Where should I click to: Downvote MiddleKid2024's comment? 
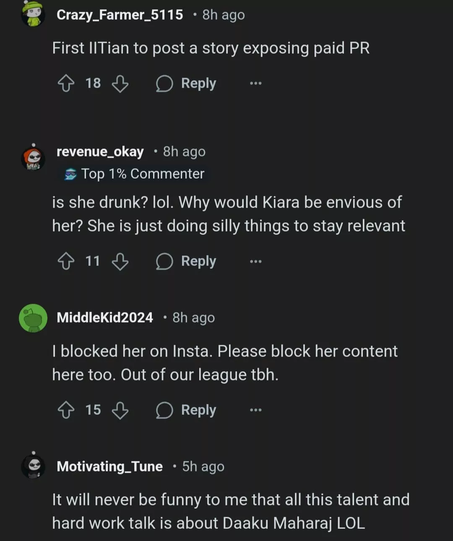(x=120, y=410)
